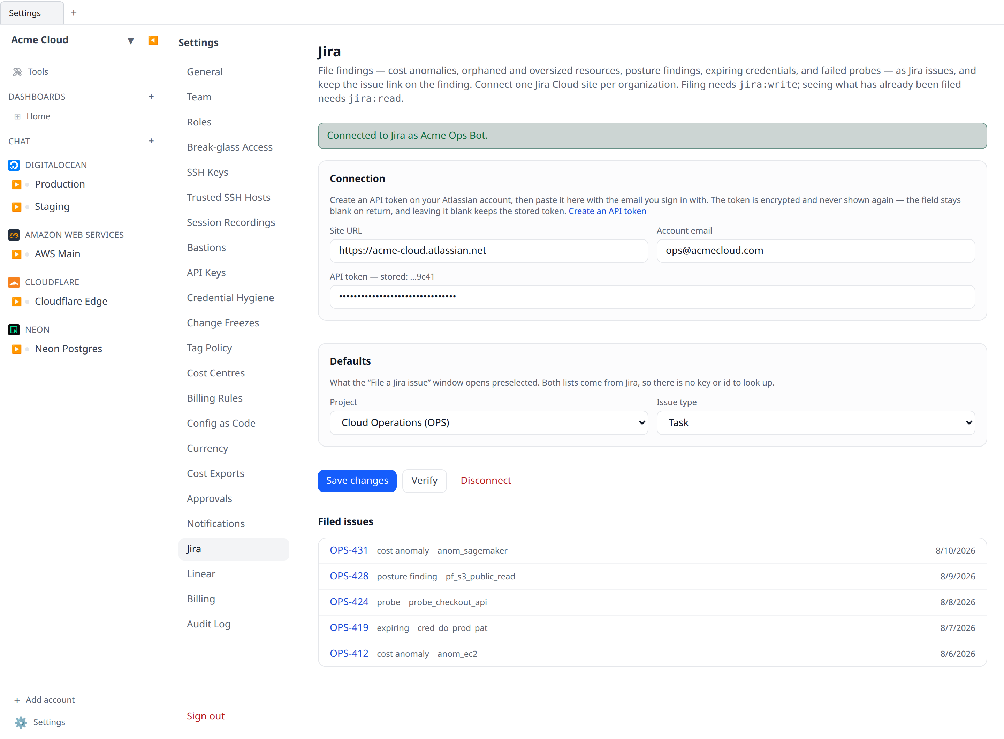Open the Production chat account

pos(60,184)
